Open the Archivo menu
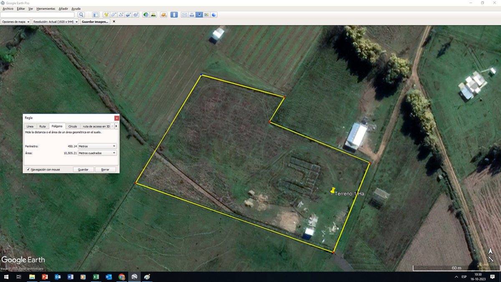501x282 pixels. tap(8, 9)
